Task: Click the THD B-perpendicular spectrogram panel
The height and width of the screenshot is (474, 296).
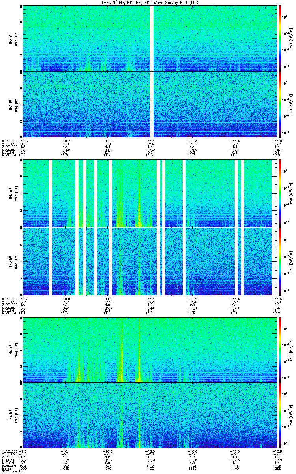Action: 149,194
